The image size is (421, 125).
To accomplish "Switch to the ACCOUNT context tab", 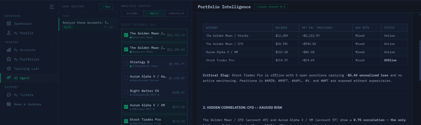I will point(132,14).
